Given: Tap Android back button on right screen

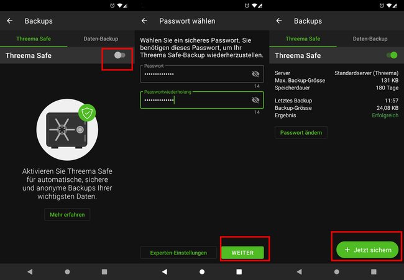Looking at the screenshot, I should pyautogui.click(x=299, y=271).
